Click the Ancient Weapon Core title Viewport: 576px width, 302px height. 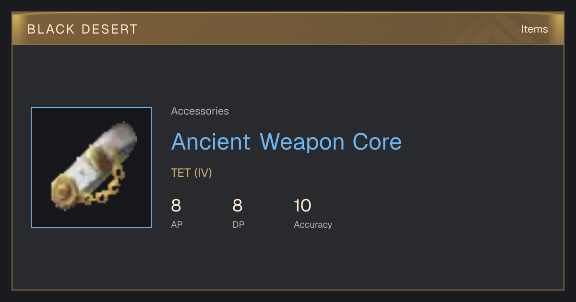pos(286,142)
